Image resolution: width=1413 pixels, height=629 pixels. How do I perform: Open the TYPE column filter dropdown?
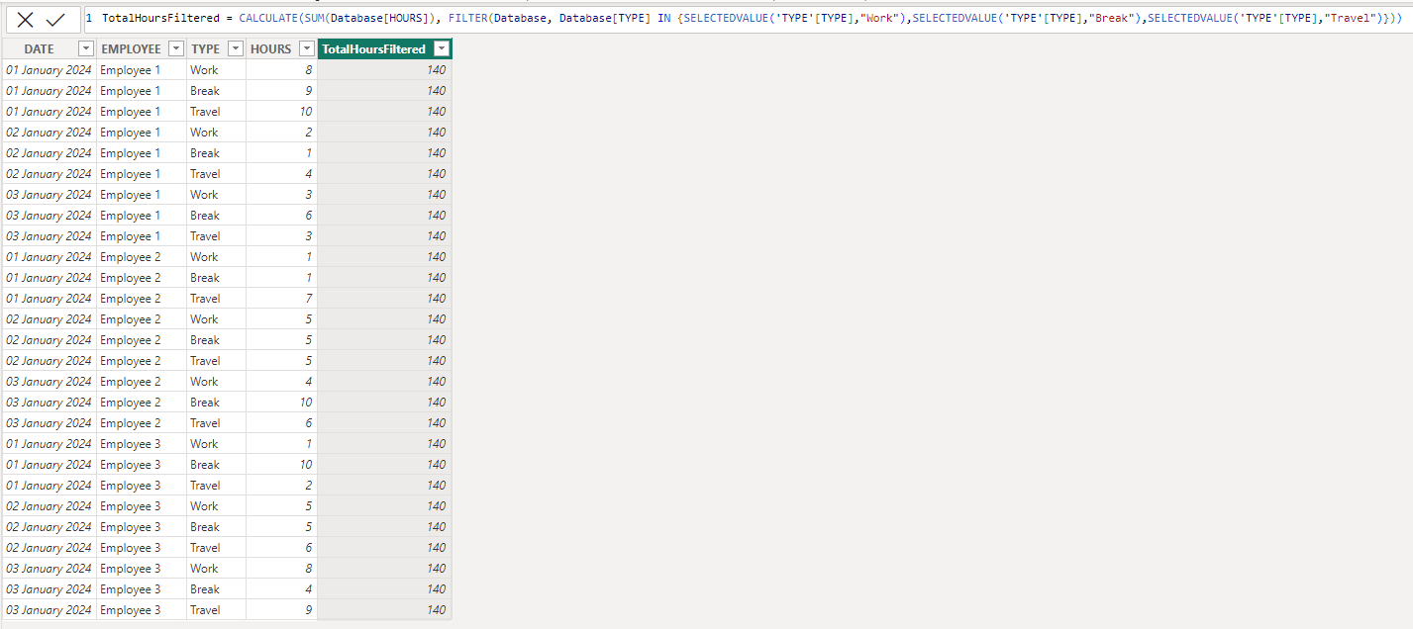point(236,48)
